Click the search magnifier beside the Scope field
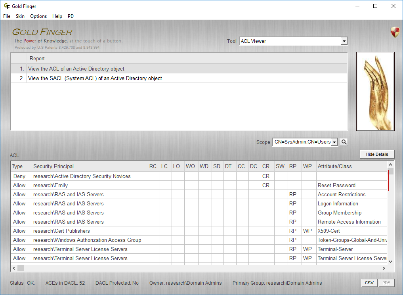This screenshot has width=403, height=295. click(x=343, y=142)
